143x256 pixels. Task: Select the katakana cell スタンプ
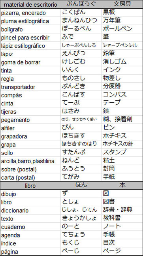coord(122,152)
